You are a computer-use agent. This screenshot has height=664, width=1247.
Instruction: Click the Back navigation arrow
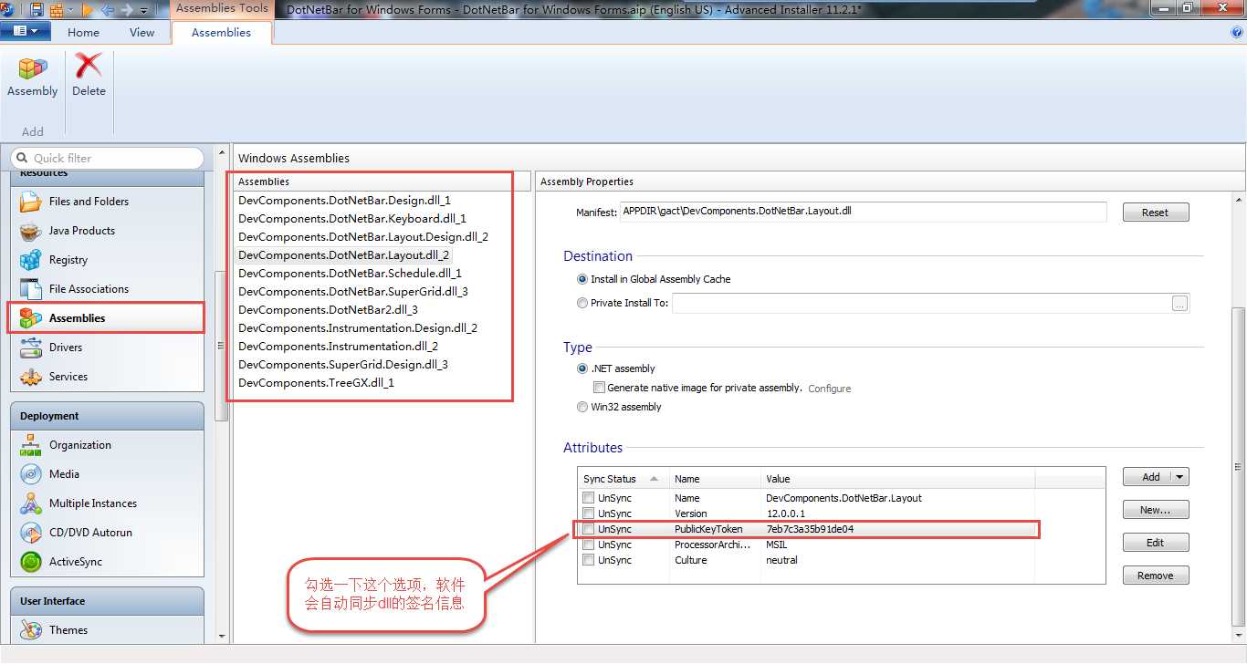point(108,10)
